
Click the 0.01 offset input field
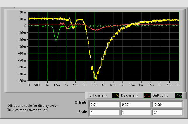104,104
